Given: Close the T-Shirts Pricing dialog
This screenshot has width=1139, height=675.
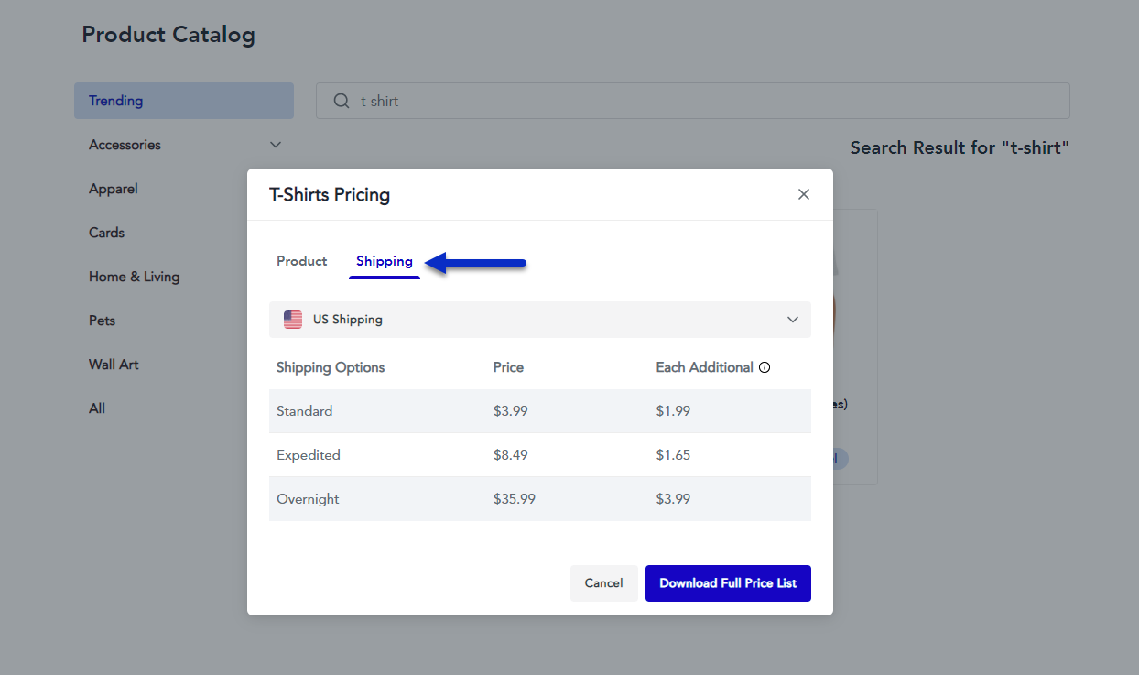Looking at the screenshot, I should pos(803,194).
